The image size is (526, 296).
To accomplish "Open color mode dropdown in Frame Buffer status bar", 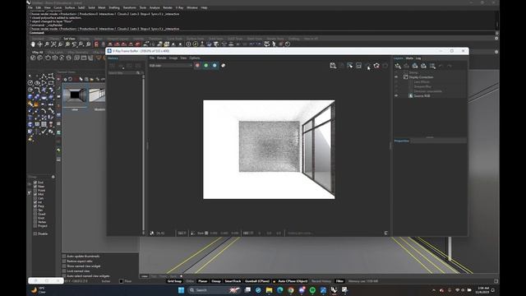I will [x=248, y=233].
